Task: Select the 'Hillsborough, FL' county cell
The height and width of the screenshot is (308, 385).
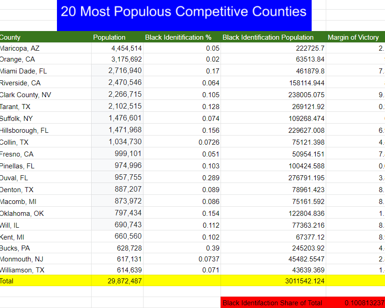Action: [x=46, y=130]
